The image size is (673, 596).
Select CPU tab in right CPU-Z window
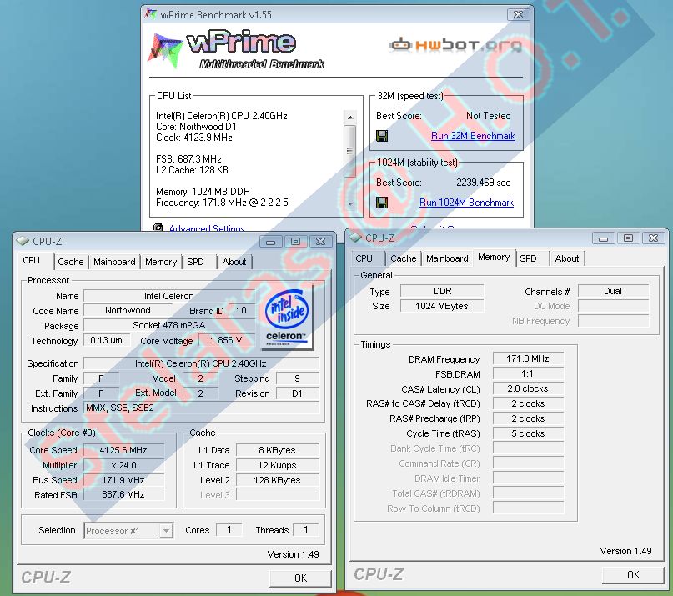pyautogui.click(x=364, y=258)
